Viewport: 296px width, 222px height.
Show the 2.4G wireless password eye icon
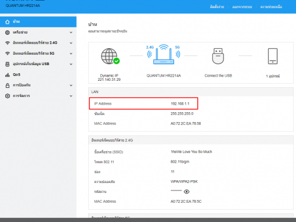186,192
